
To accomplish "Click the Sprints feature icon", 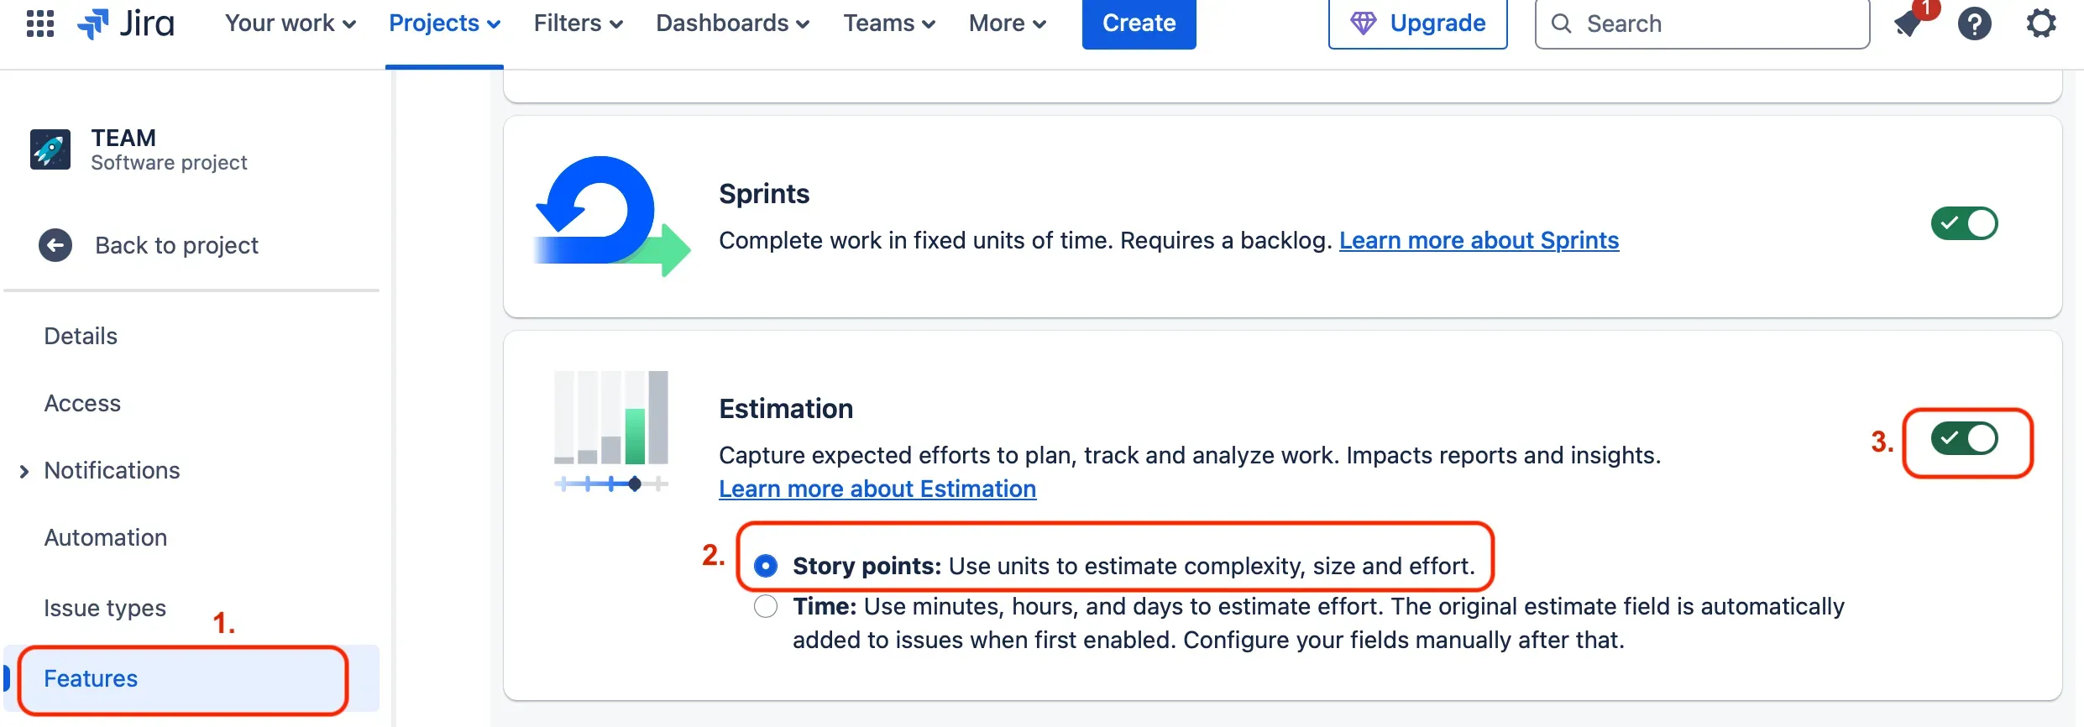I will [x=611, y=217].
